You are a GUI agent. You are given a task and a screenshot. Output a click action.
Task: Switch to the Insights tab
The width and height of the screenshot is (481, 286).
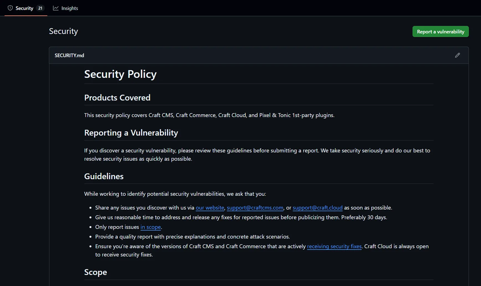(65, 8)
